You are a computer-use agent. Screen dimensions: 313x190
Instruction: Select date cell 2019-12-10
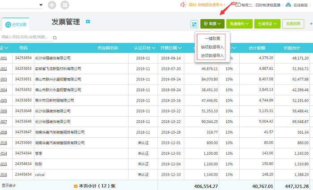click(171, 175)
